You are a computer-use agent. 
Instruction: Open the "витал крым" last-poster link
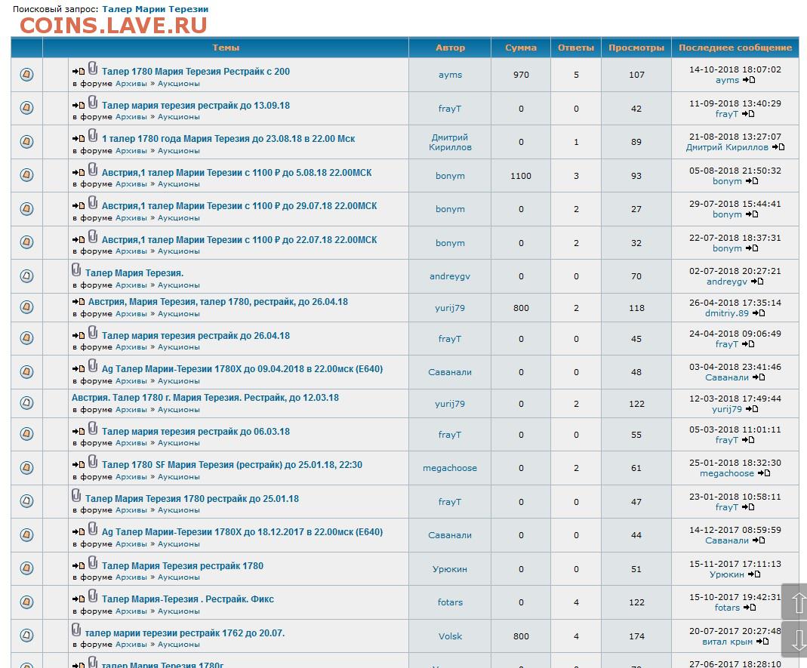[728, 642]
